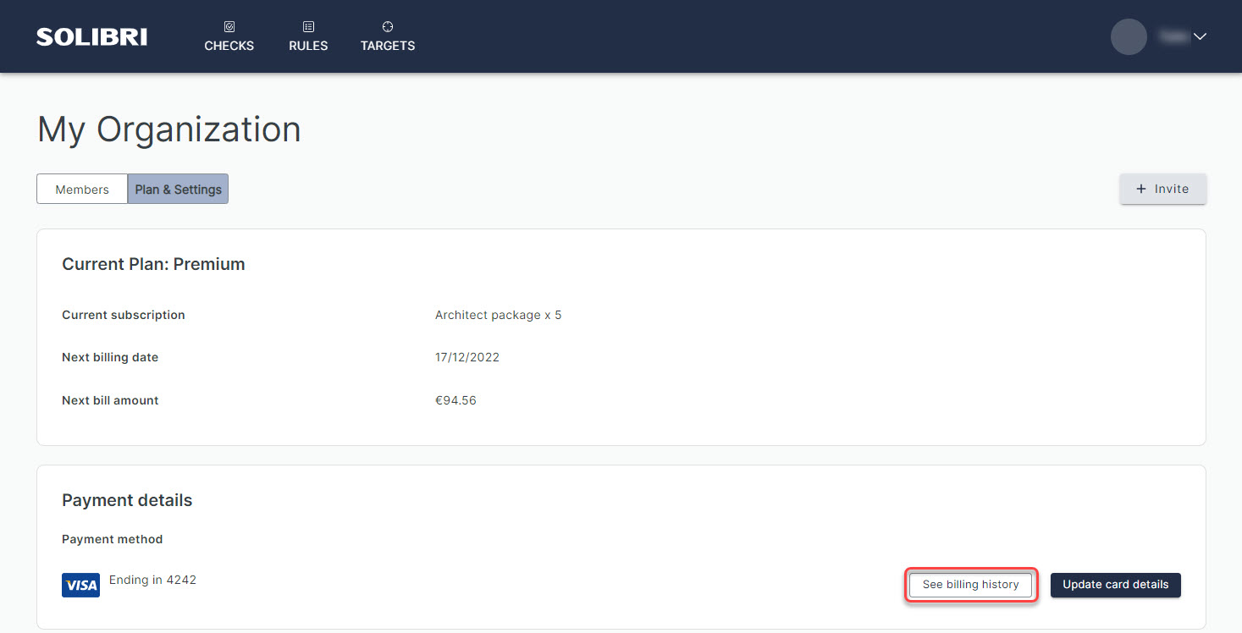Switch to the Members tab

(82, 190)
